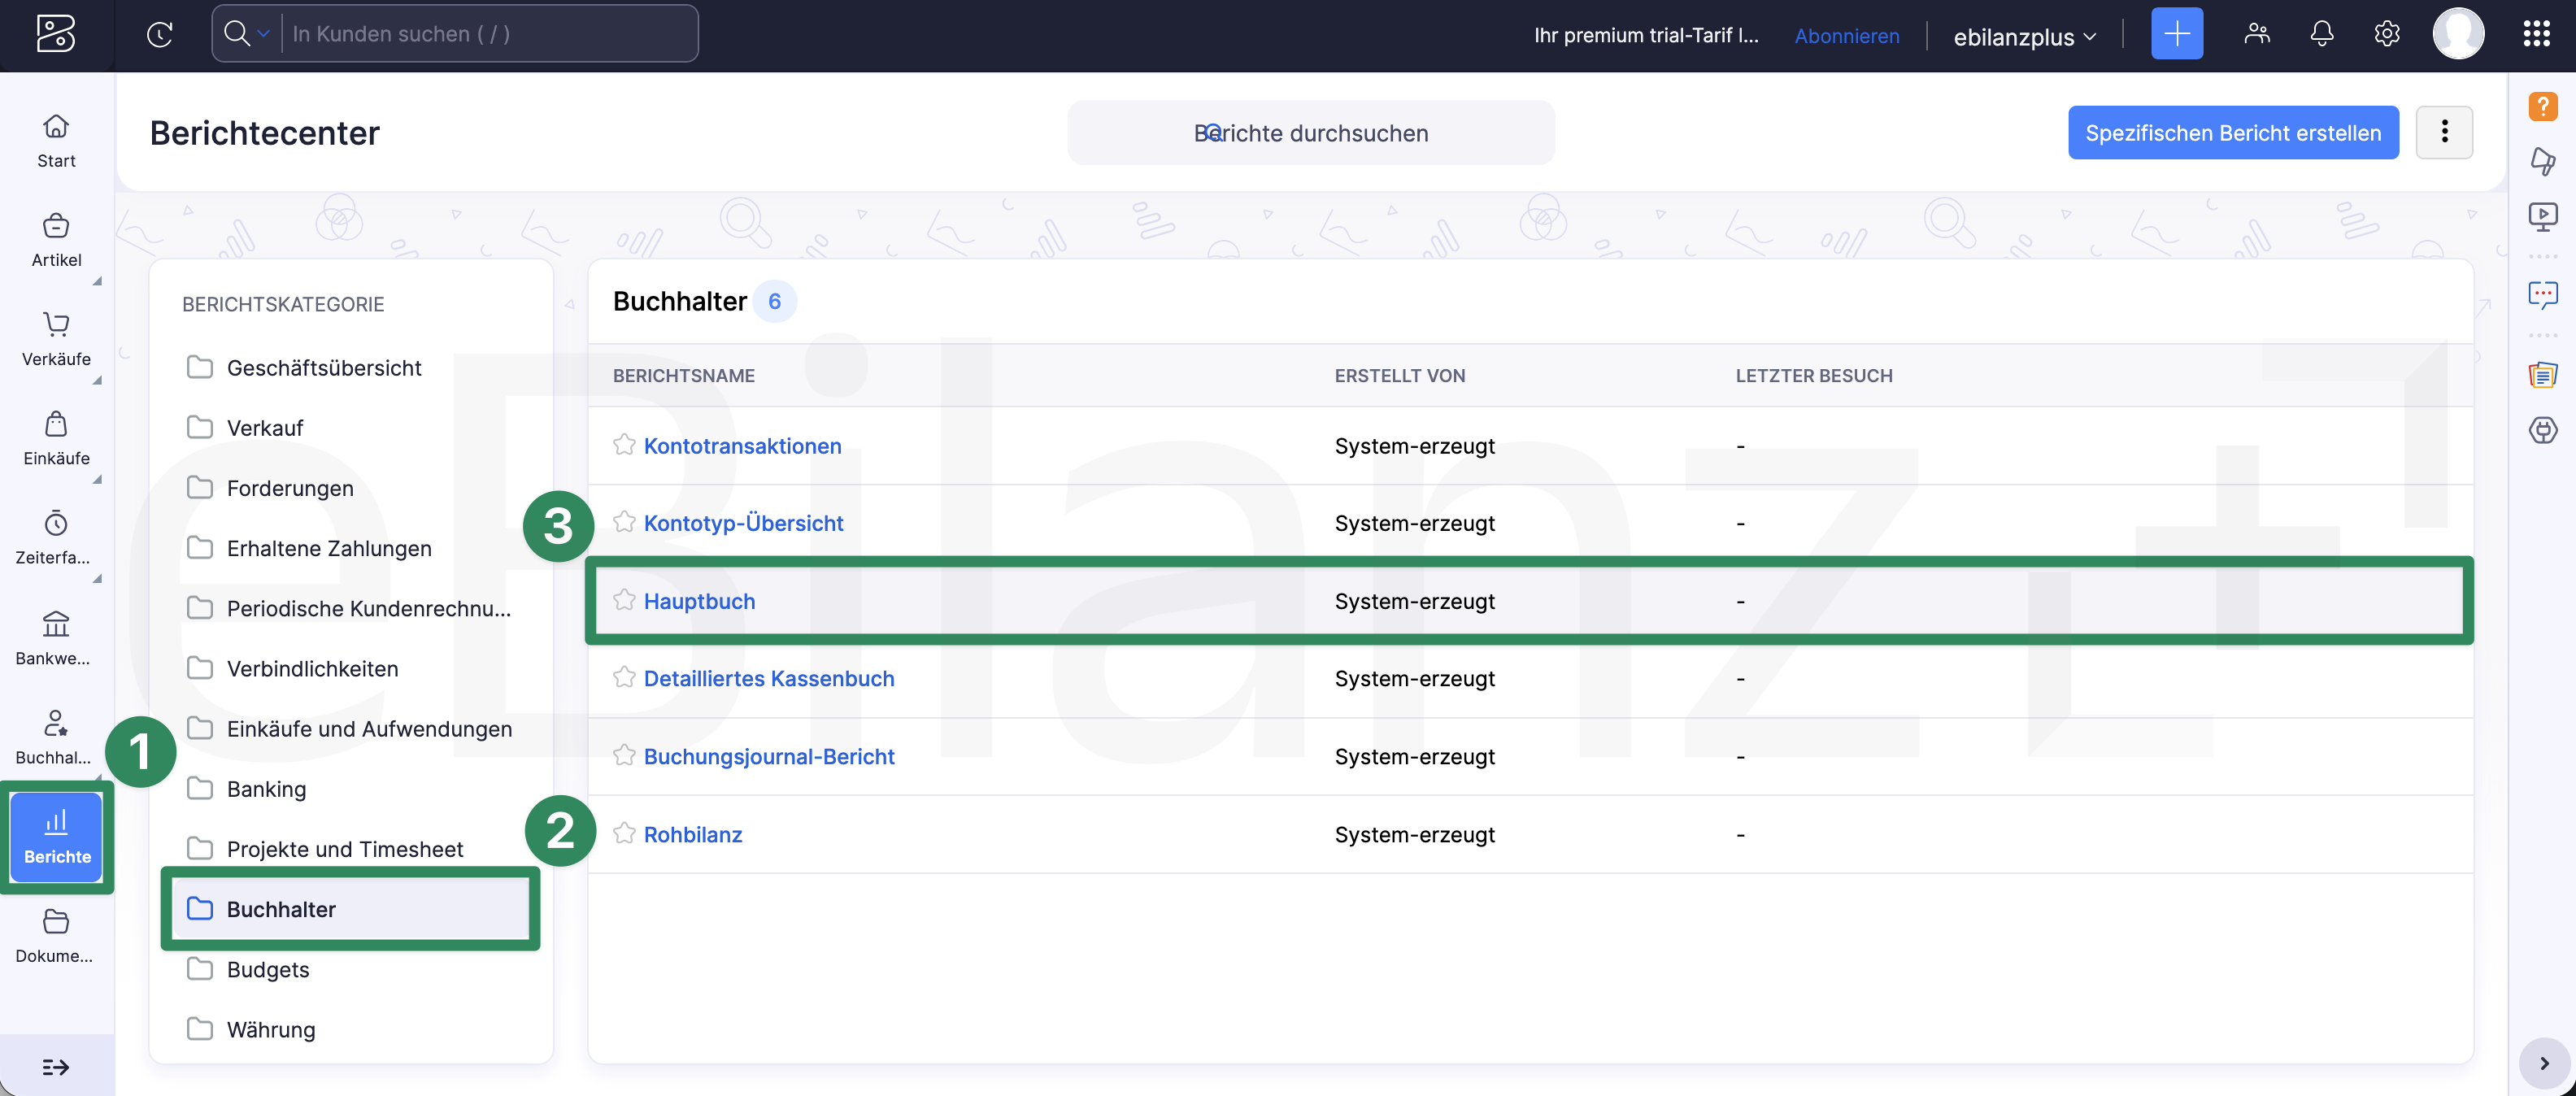Screen dimensions: 2576x1096
Task: Favorite the Kontotyp-Übersicht report star
Action: [x=624, y=522]
